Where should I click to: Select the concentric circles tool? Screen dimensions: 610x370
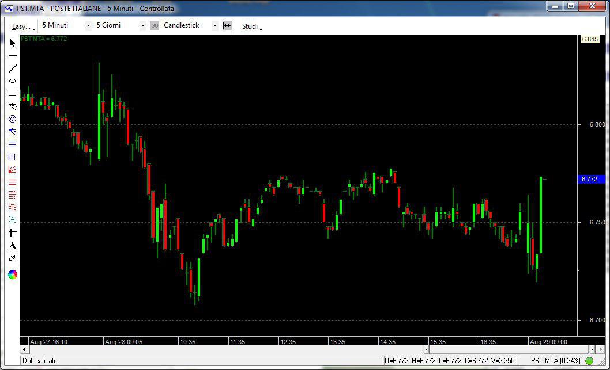point(13,119)
